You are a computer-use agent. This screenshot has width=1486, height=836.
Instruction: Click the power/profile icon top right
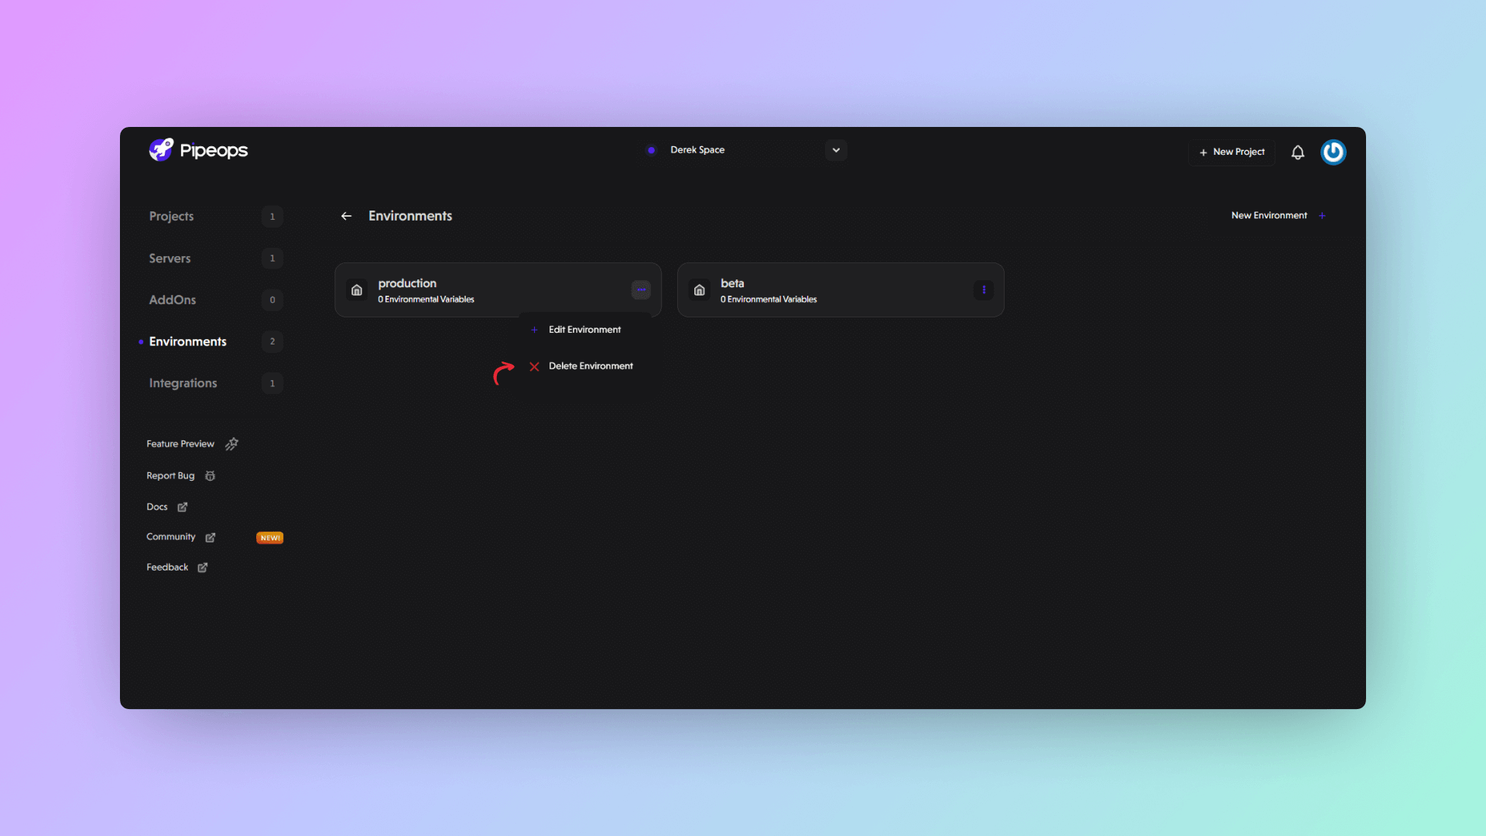pos(1333,151)
